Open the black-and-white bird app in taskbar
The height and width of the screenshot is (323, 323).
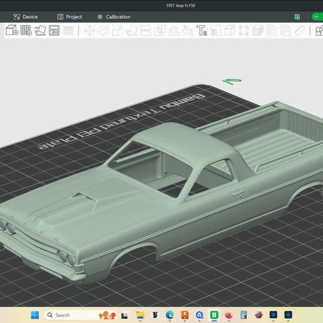coord(155,315)
